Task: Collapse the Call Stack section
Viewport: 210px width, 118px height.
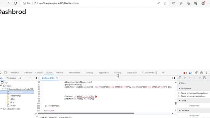Action: coord(179,110)
